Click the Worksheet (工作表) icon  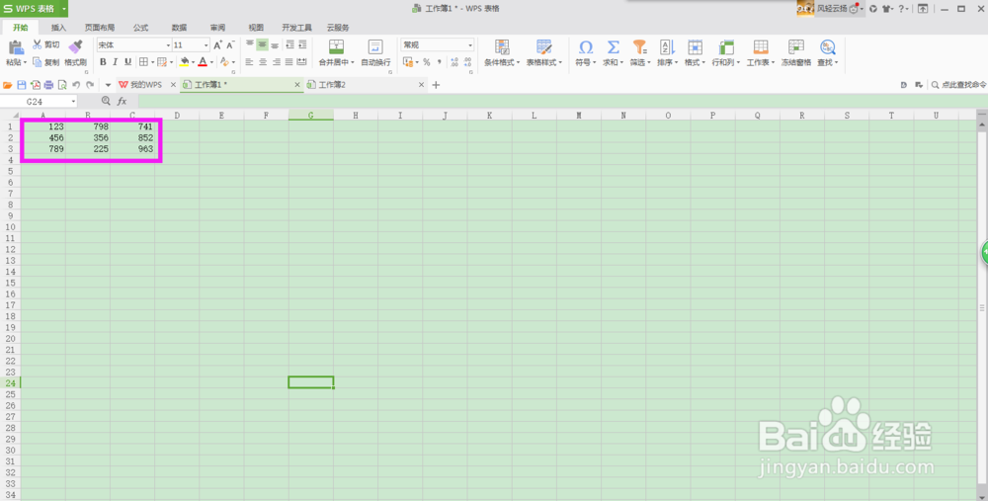(x=761, y=47)
